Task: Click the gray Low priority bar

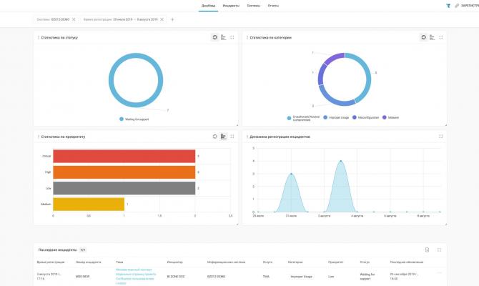Action: click(x=124, y=188)
